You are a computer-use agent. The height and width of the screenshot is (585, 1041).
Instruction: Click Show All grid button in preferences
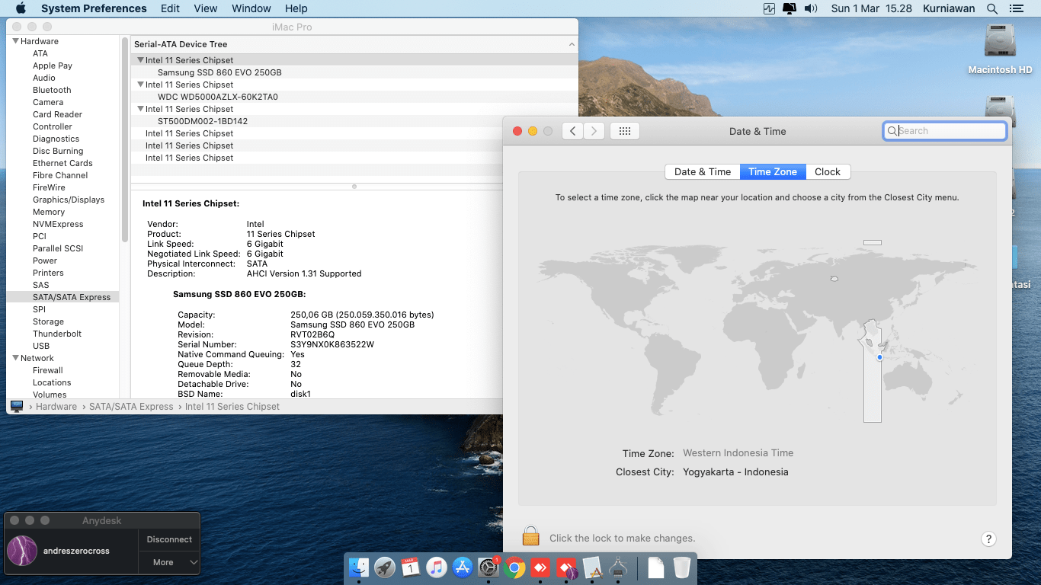point(624,131)
